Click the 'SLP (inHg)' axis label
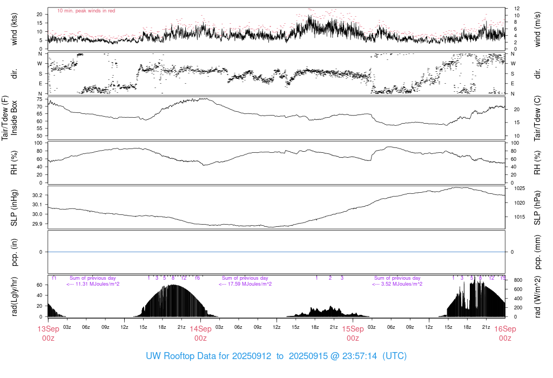Image resolution: width=553 pixels, height=378 pixels. pos(14,208)
